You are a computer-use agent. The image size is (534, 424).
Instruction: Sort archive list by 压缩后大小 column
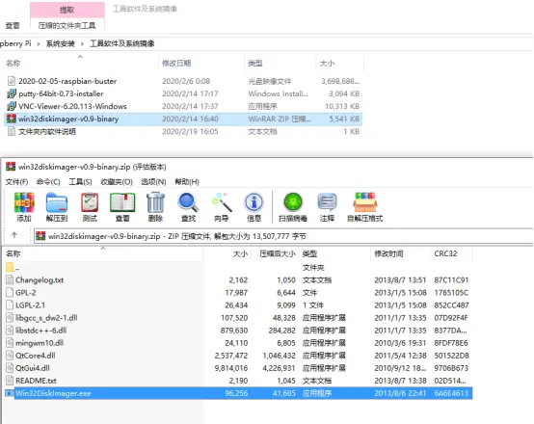click(277, 253)
